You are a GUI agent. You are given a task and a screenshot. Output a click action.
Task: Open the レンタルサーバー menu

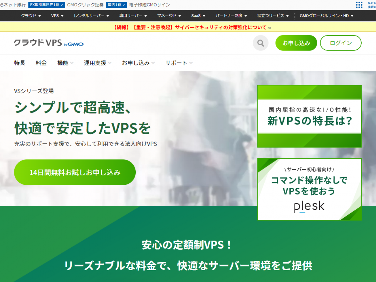click(x=91, y=16)
